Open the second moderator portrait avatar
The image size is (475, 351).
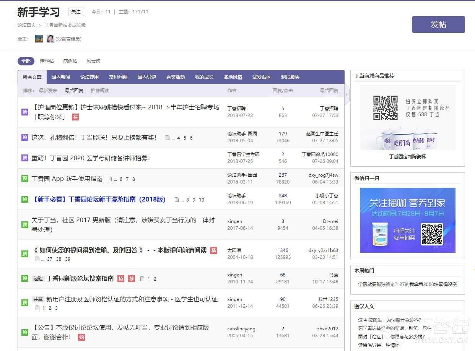[50, 39]
